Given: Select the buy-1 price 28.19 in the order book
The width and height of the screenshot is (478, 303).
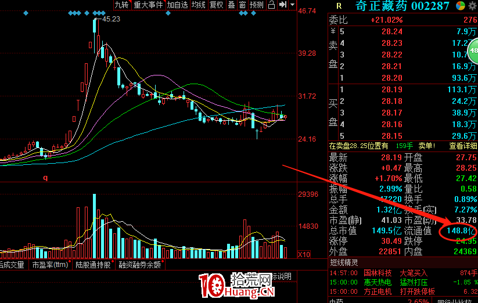Looking at the screenshot, I should (x=391, y=89).
